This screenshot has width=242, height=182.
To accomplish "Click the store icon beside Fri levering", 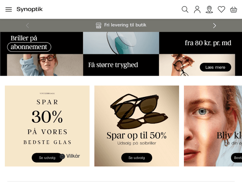I will (x=99, y=25).
